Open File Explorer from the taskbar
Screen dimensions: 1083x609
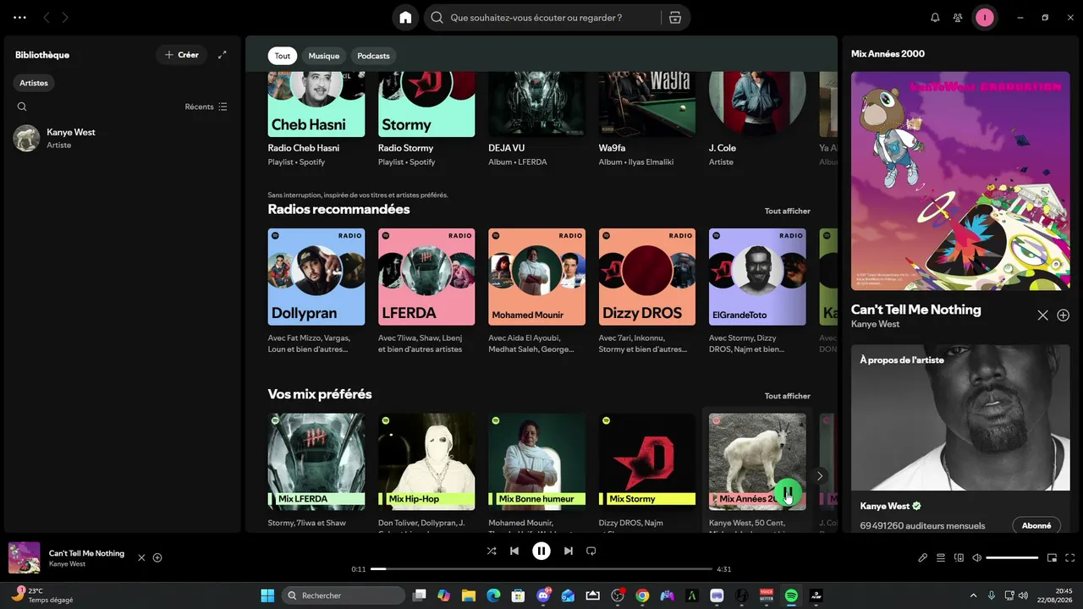point(469,595)
